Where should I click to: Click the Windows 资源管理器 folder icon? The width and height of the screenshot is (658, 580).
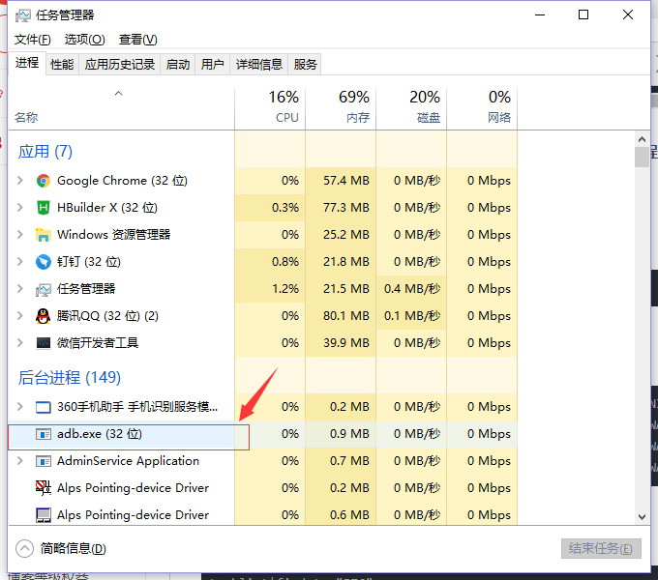pyautogui.click(x=44, y=235)
